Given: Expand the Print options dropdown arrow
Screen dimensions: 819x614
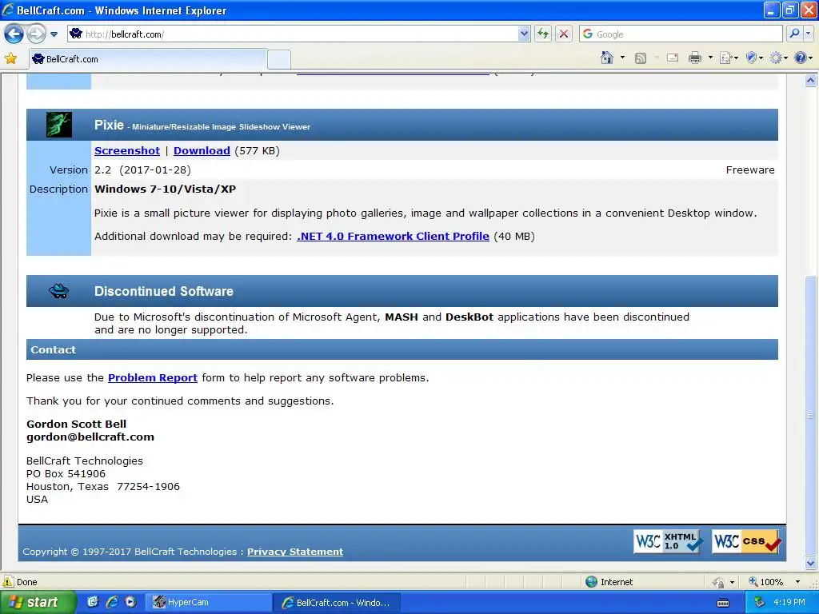Looking at the screenshot, I should point(710,58).
